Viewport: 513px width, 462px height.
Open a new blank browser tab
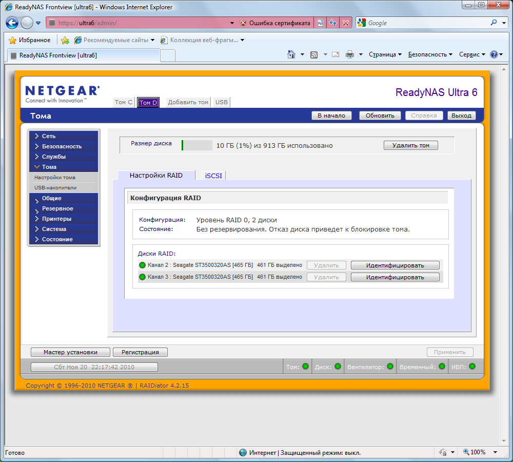[168, 55]
